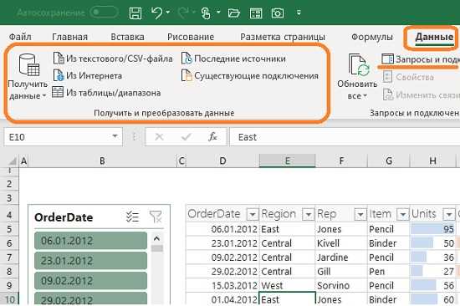
Task: Click Запросы и подключения button
Action: pos(421,59)
